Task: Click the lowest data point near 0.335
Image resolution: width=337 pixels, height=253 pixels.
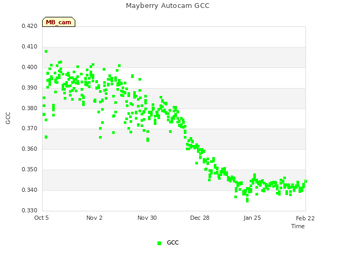Action: click(x=247, y=200)
